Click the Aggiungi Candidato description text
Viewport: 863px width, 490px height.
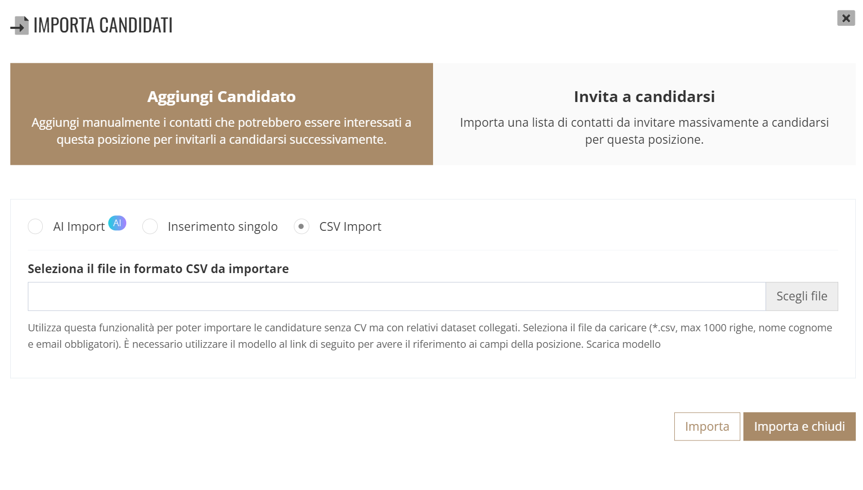[222, 131]
